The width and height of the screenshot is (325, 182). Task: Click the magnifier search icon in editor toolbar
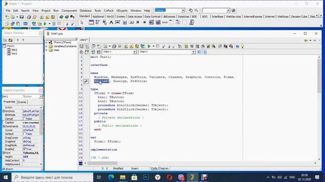point(213,46)
